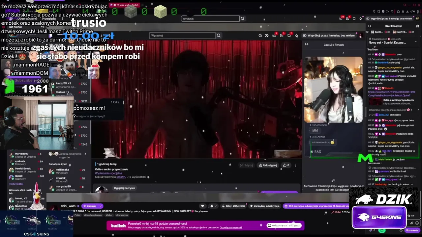
Task: Click the Rozmawiaj chat send button
Action: click(412, 230)
